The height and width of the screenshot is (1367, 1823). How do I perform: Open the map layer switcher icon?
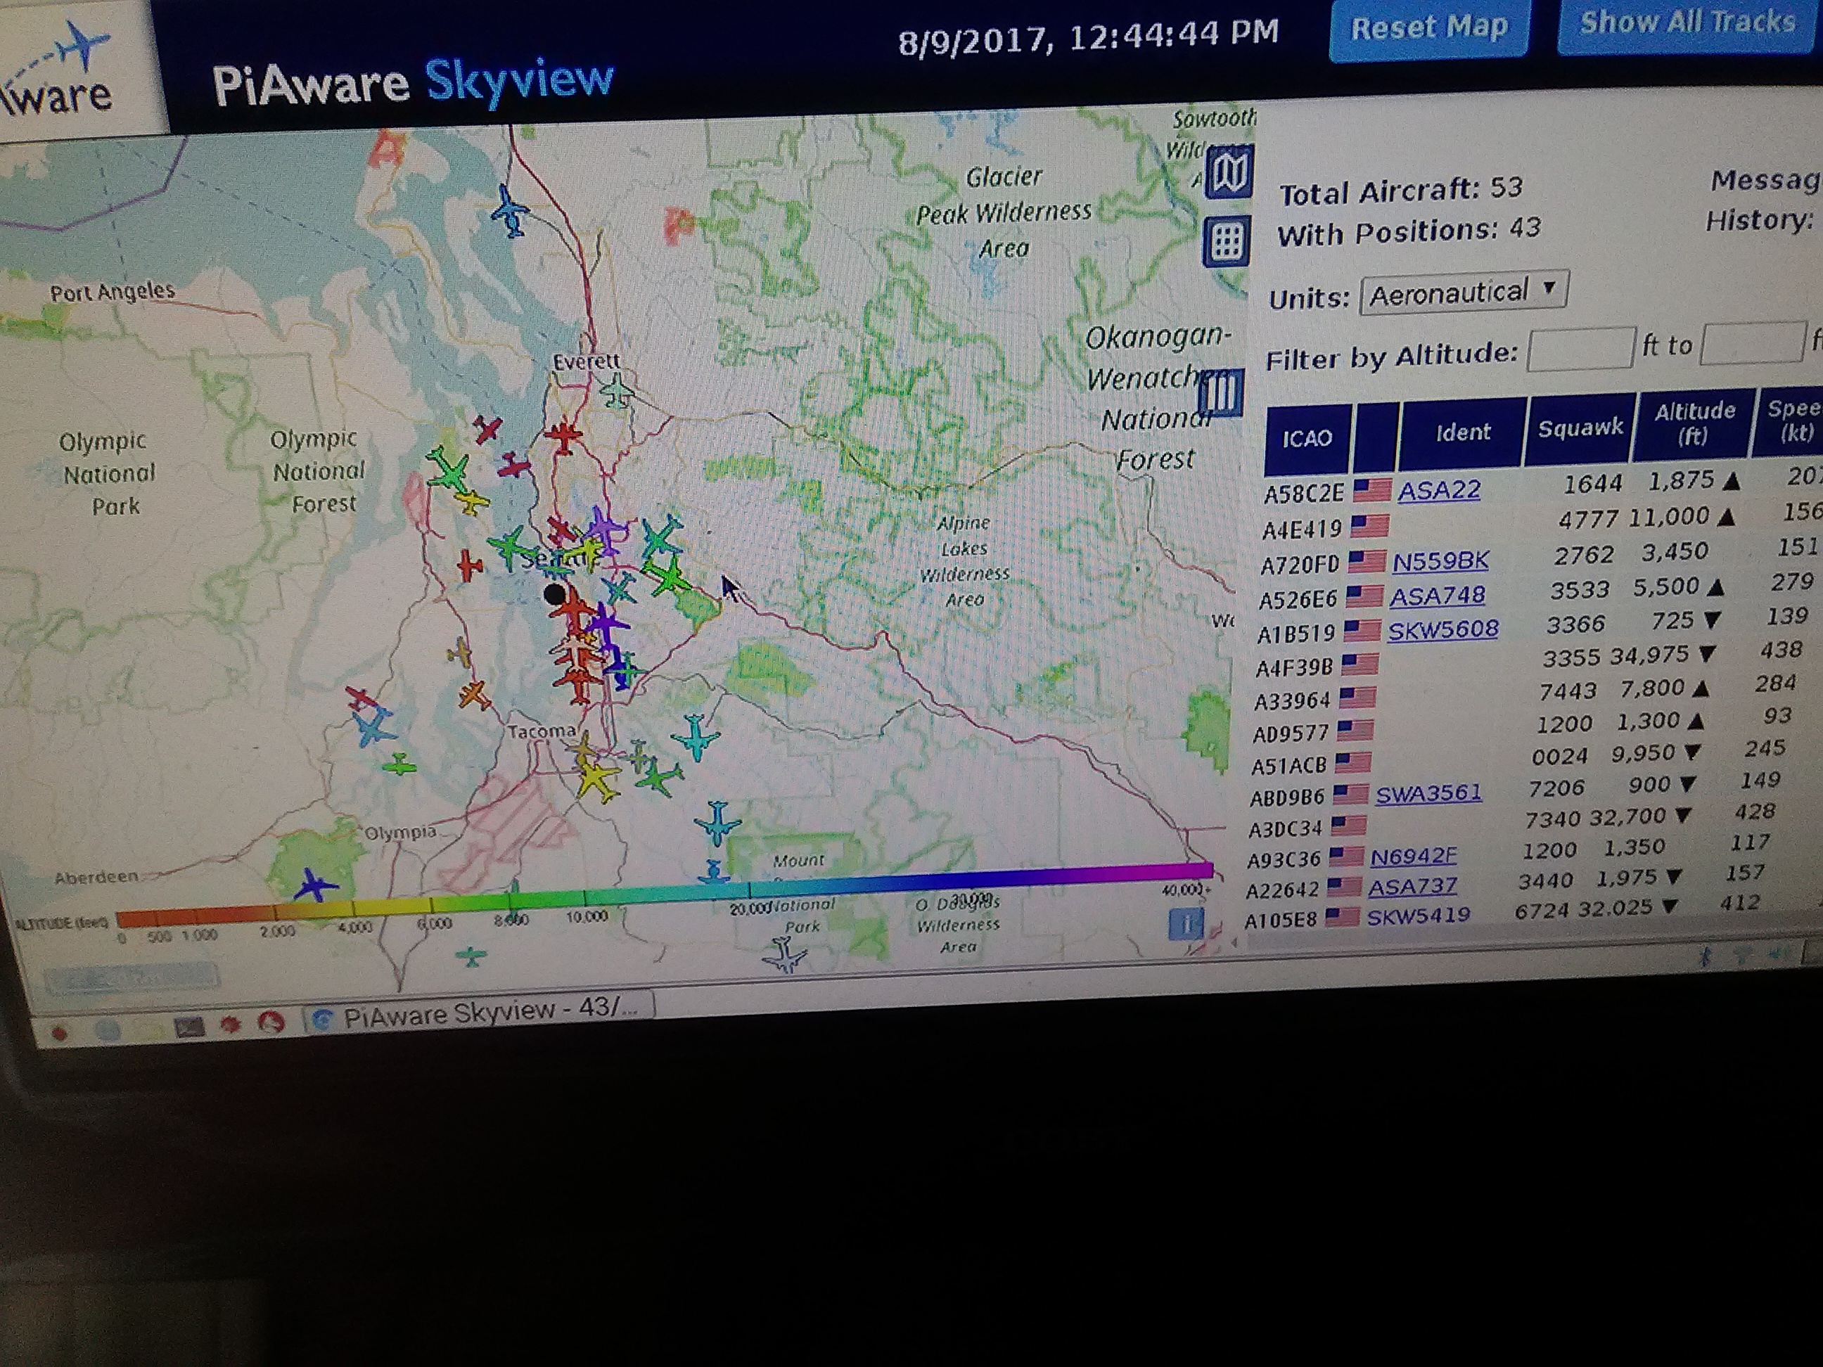point(1229,172)
